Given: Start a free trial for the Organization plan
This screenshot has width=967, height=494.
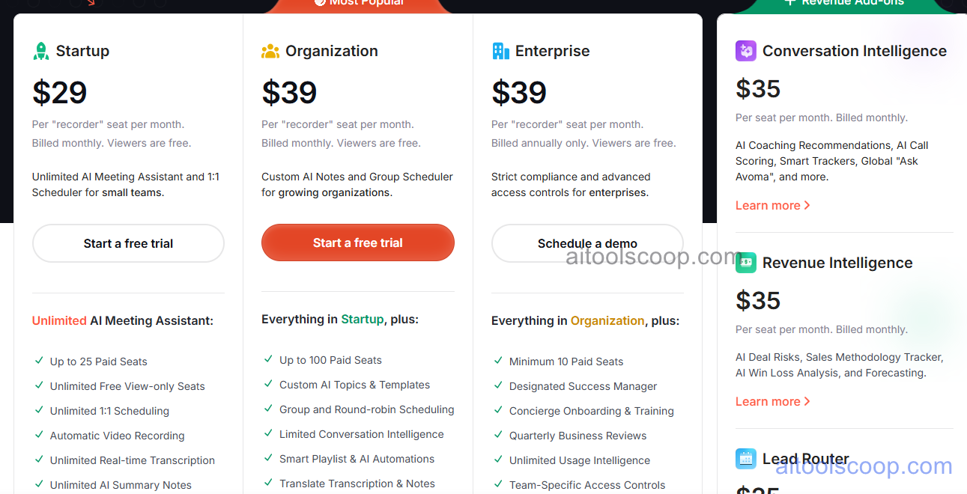Looking at the screenshot, I should [x=357, y=243].
